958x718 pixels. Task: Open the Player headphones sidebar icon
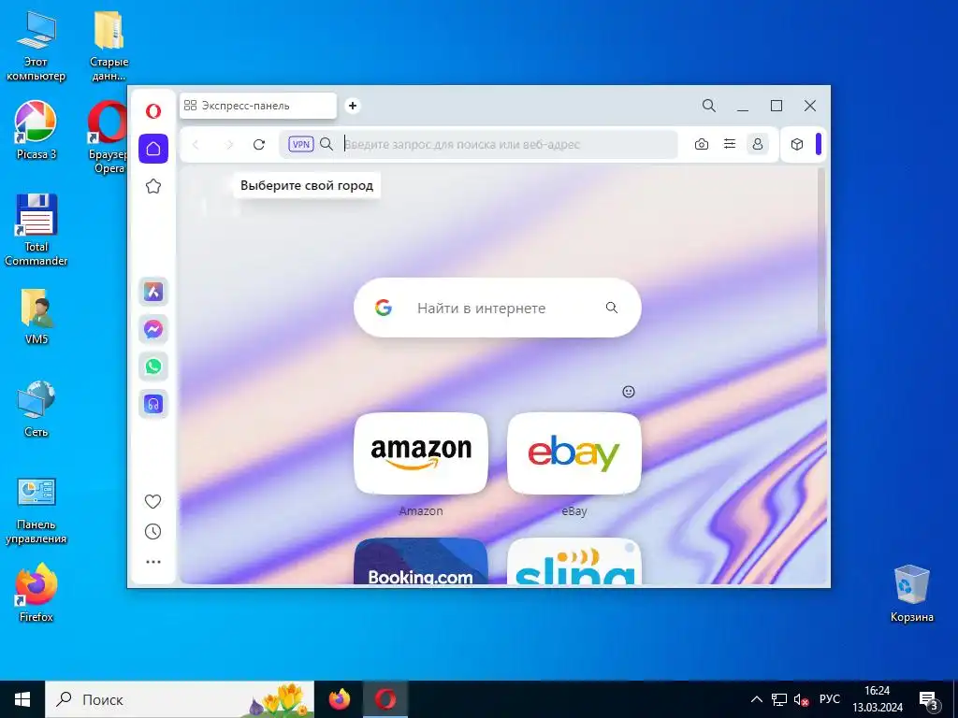click(153, 404)
